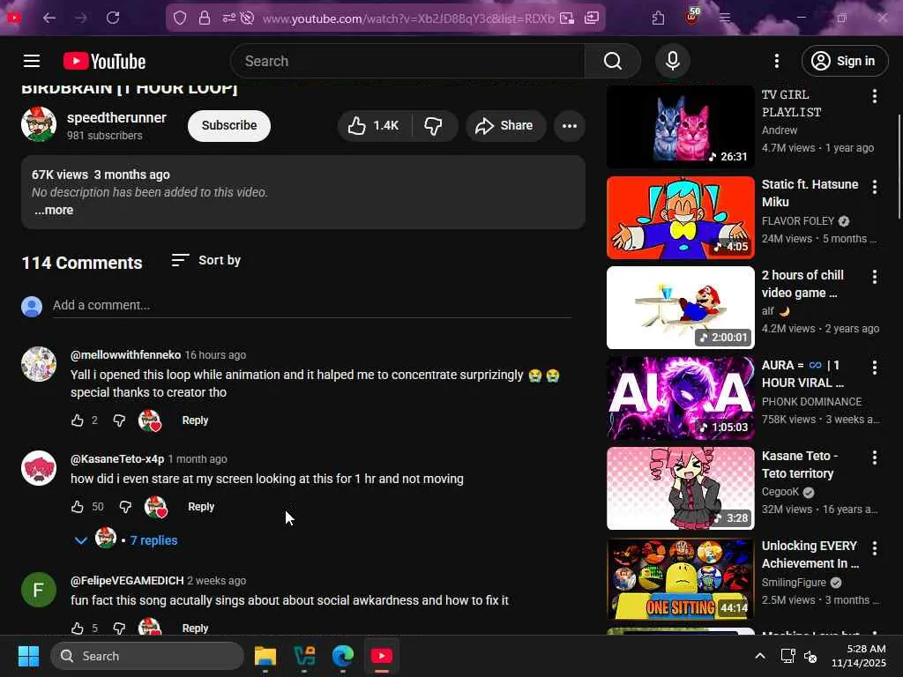Expand the description with ...more
Screen dimensions: 903x677
click(54, 210)
